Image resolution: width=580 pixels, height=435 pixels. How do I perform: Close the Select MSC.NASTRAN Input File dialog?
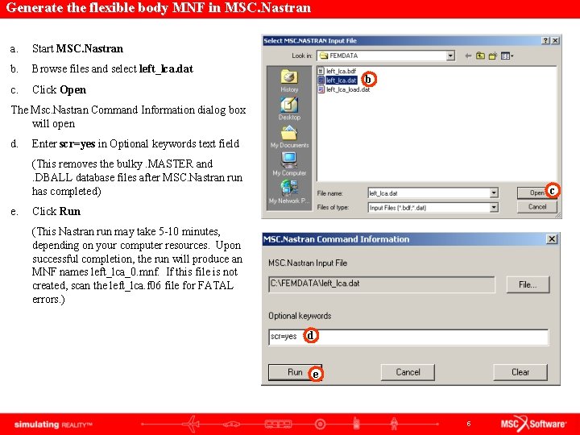click(555, 41)
